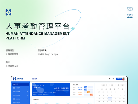Open the month dropdown beside the year
The height and width of the screenshot is (104, 138).
pyautogui.click(x=113, y=85)
